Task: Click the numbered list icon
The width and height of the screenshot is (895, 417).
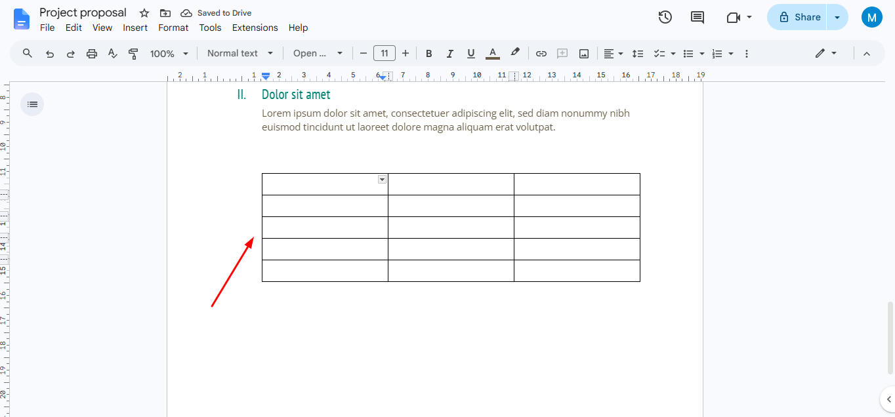Action: point(717,54)
